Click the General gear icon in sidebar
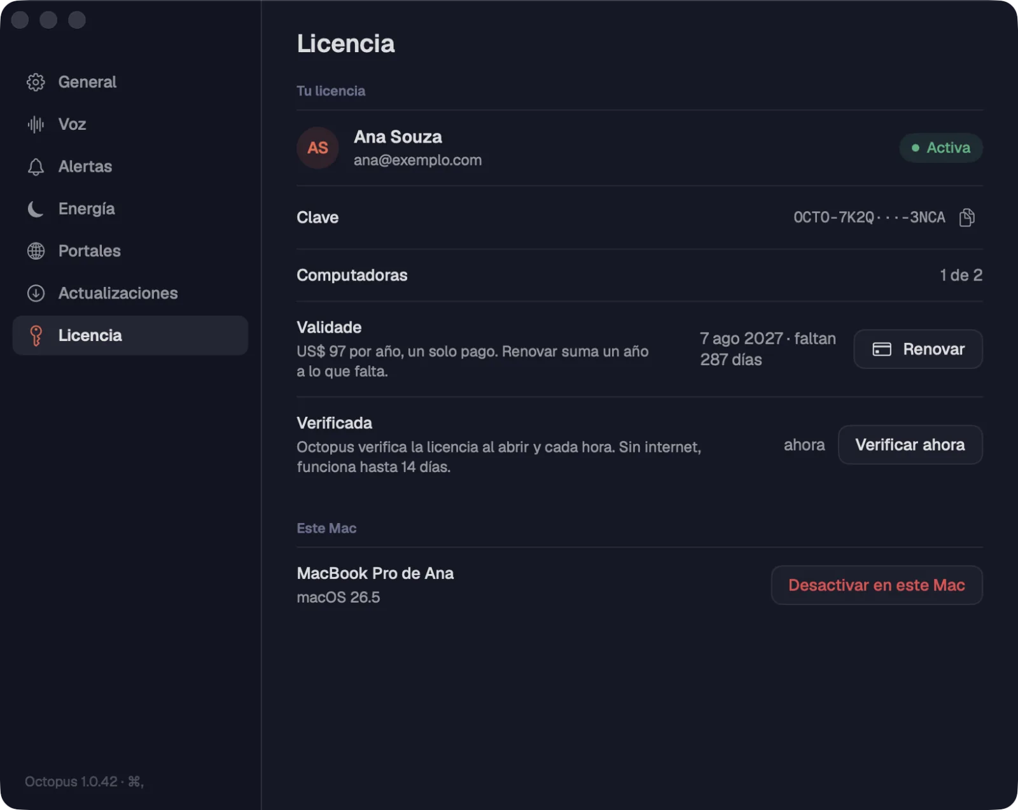 tap(36, 82)
